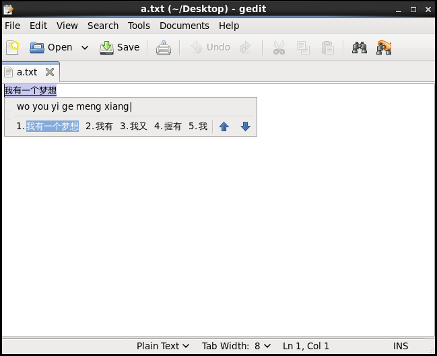Viewport: 437px width, 356px height.
Task: Open the Plain Text language dropdown
Action: point(163,346)
